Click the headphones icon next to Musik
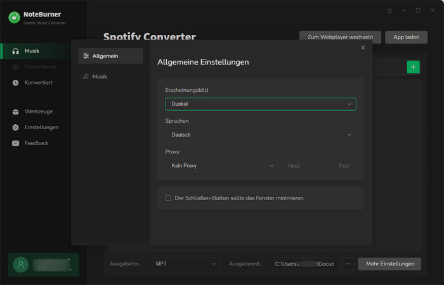Image resolution: width=444 pixels, height=285 pixels. 16,51
